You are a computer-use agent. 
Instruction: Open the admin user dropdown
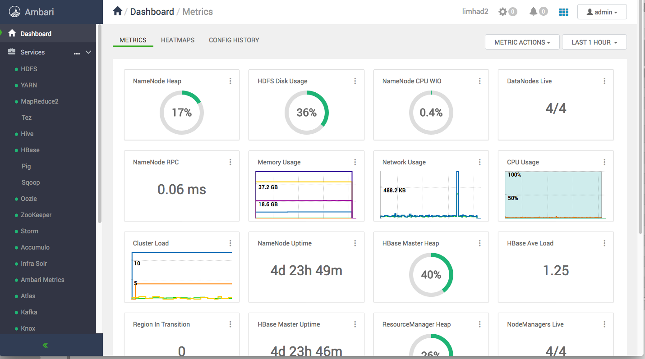(602, 12)
